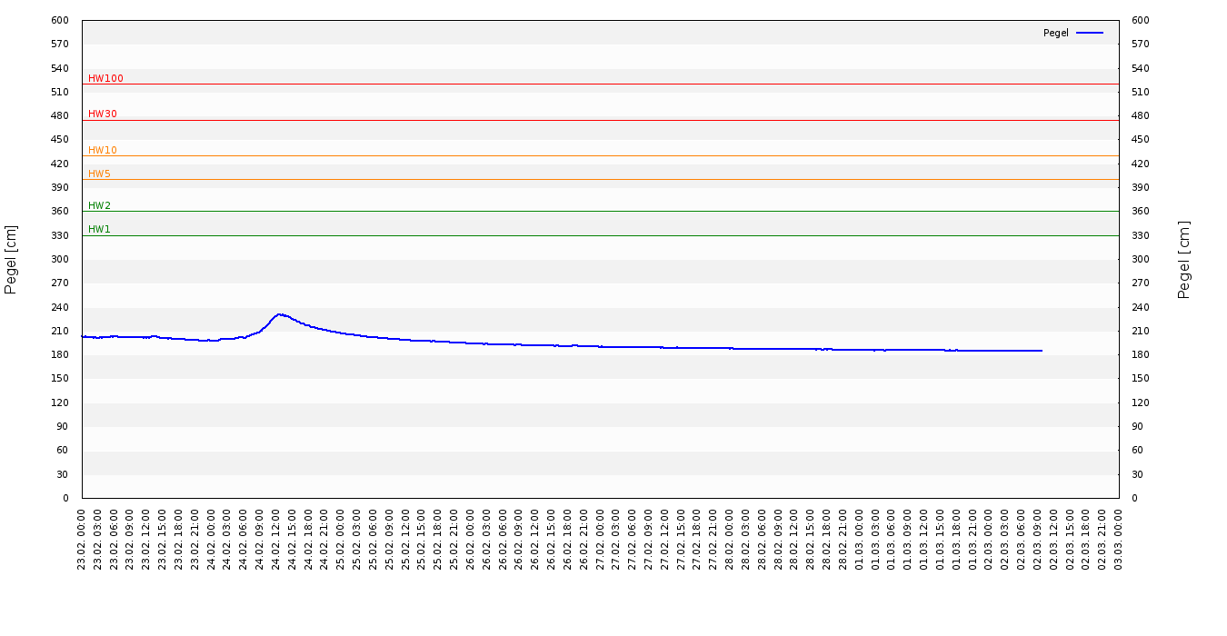The image size is (1227, 636).
Task: Select the green HW2 label
Action: (x=99, y=205)
